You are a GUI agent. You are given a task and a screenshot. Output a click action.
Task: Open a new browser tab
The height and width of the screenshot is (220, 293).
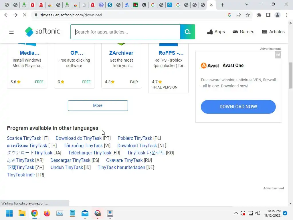(222, 5)
